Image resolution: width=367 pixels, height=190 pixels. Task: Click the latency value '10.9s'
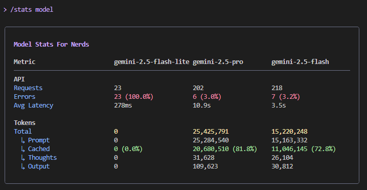point(202,105)
